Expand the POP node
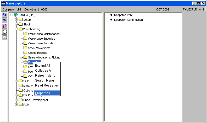The height and width of the screenshot is (123, 207). click(x=16, y=105)
